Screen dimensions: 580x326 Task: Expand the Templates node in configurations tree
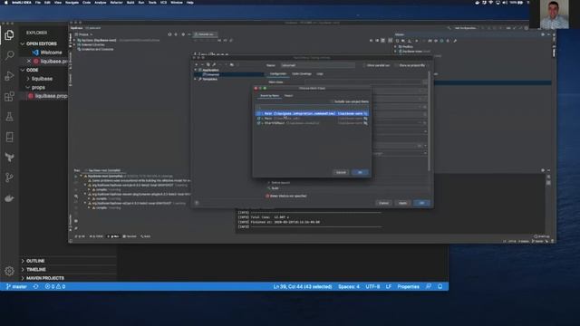[196, 79]
